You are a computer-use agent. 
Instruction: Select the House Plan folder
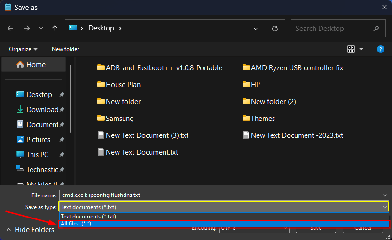click(x=119, y=85)
